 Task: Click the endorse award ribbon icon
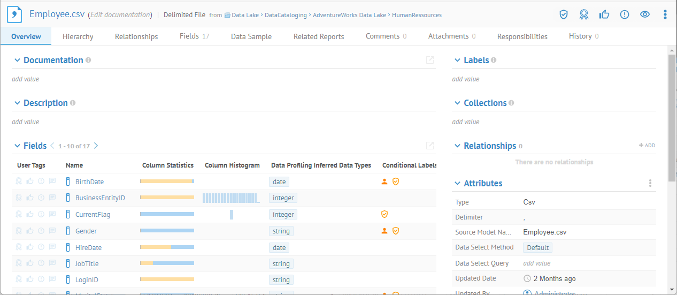click(x=584, y=14)
